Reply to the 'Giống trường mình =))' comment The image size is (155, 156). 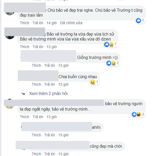50,65
